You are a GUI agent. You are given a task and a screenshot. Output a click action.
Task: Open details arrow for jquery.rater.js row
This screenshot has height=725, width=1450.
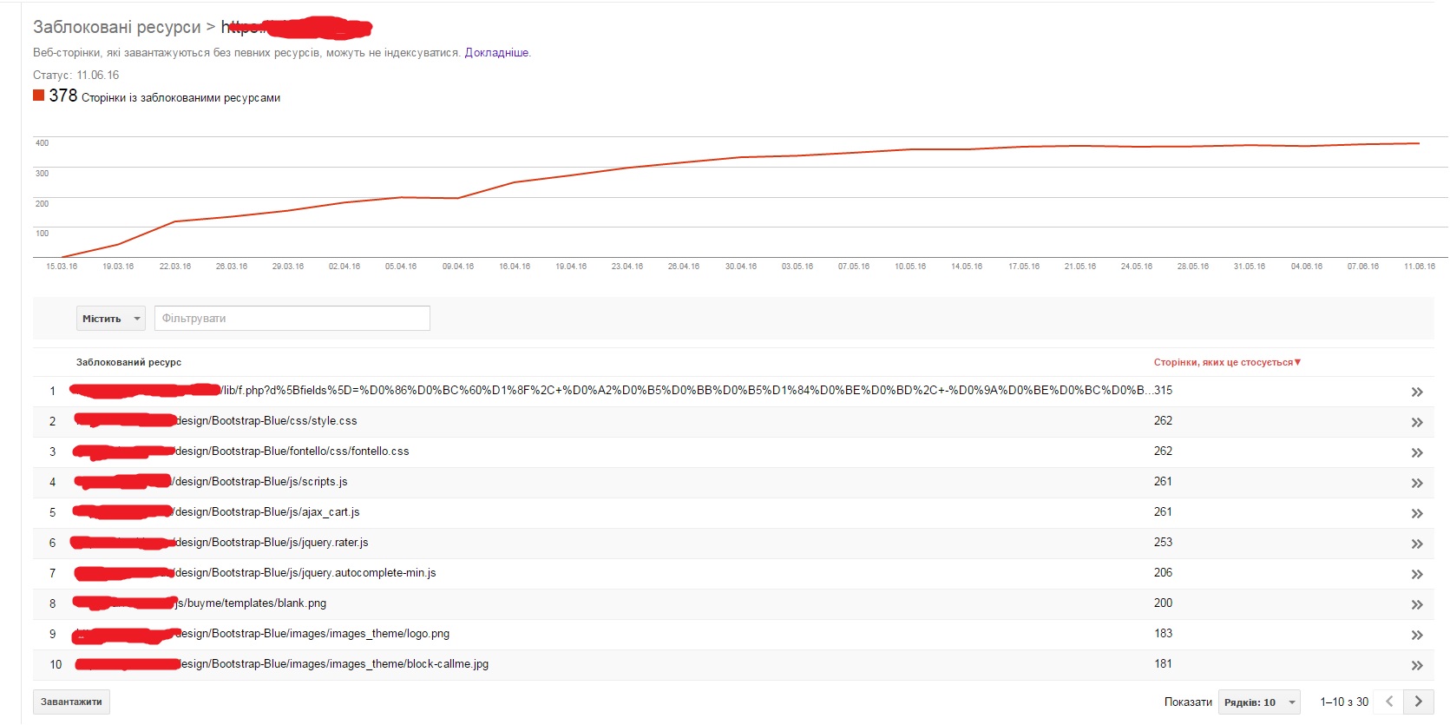[1416, 544]
